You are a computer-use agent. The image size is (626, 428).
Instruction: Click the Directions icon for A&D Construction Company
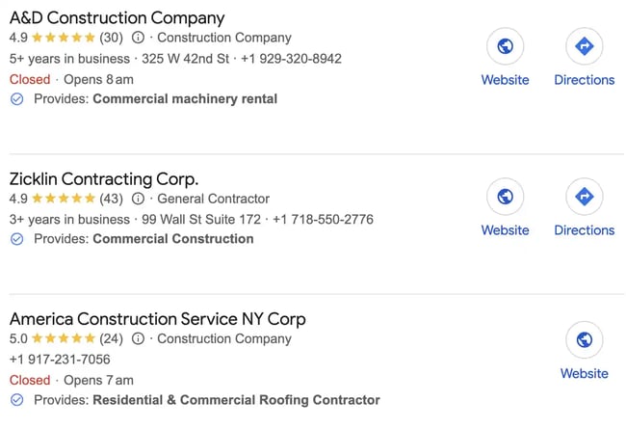[584, 46]
